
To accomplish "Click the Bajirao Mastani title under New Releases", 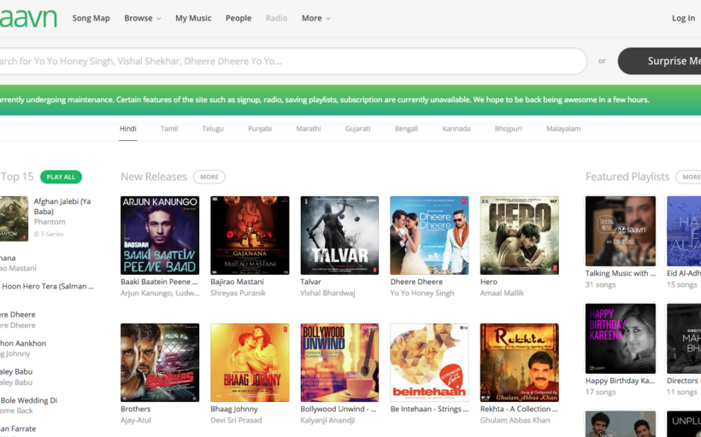I will pyautogui.click(x=237, y=282).
